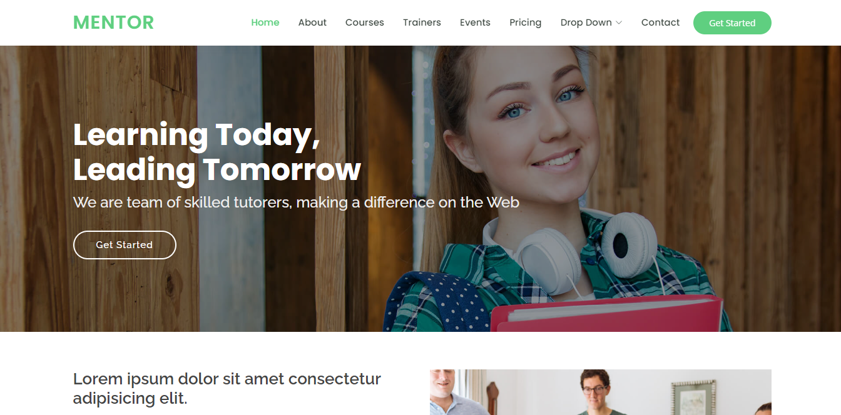Open the Courses menu item

click(x=365, y=22)
